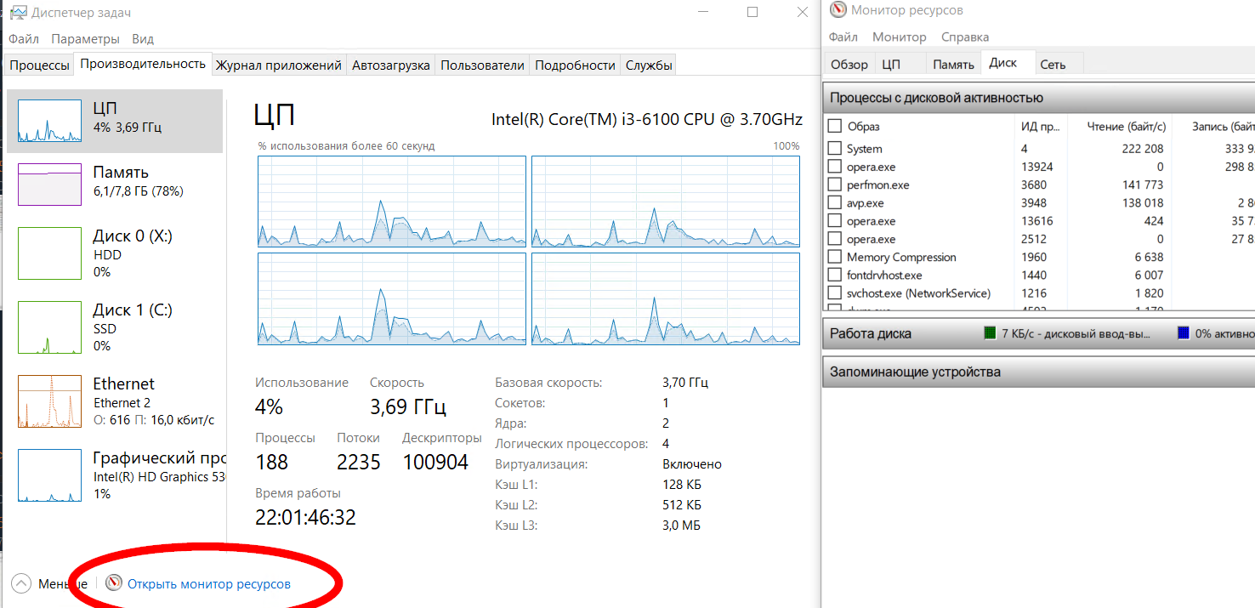Click the Intel(R) Core(TM) i3-6100 CPU model text
This screenshot has width=1255, height=608.
pyautogui.click(x=647, y=119)
